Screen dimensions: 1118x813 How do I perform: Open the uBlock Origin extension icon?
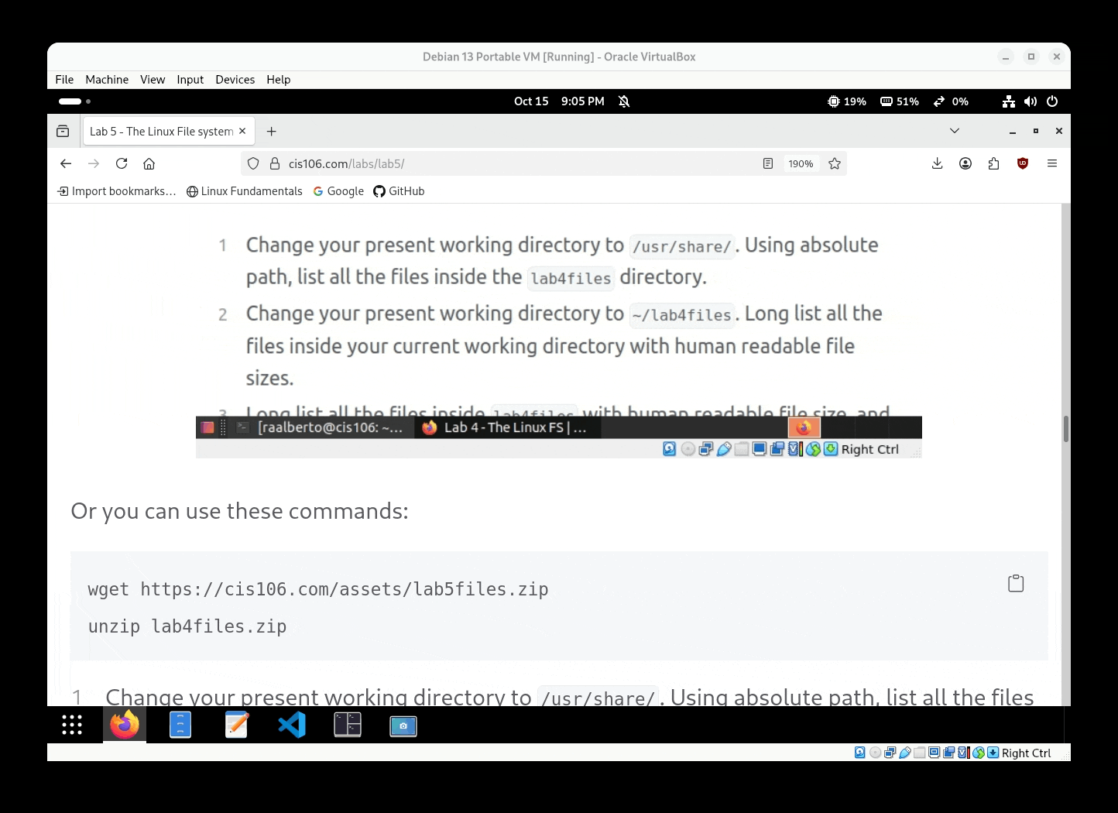point(1023,163)
